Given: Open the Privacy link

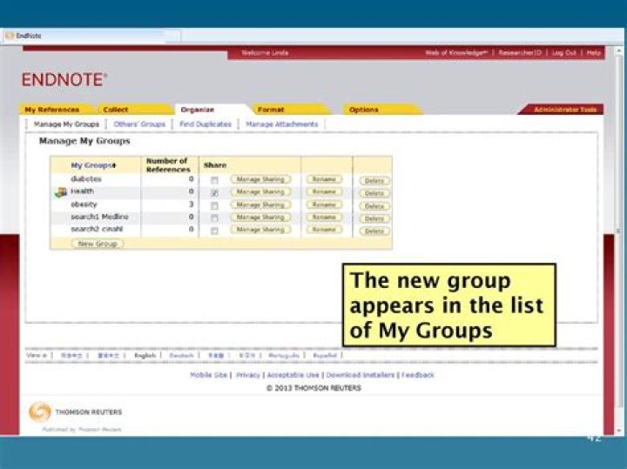Looking at the screenshot, I should pyautogui.click(x=248, y=375).
